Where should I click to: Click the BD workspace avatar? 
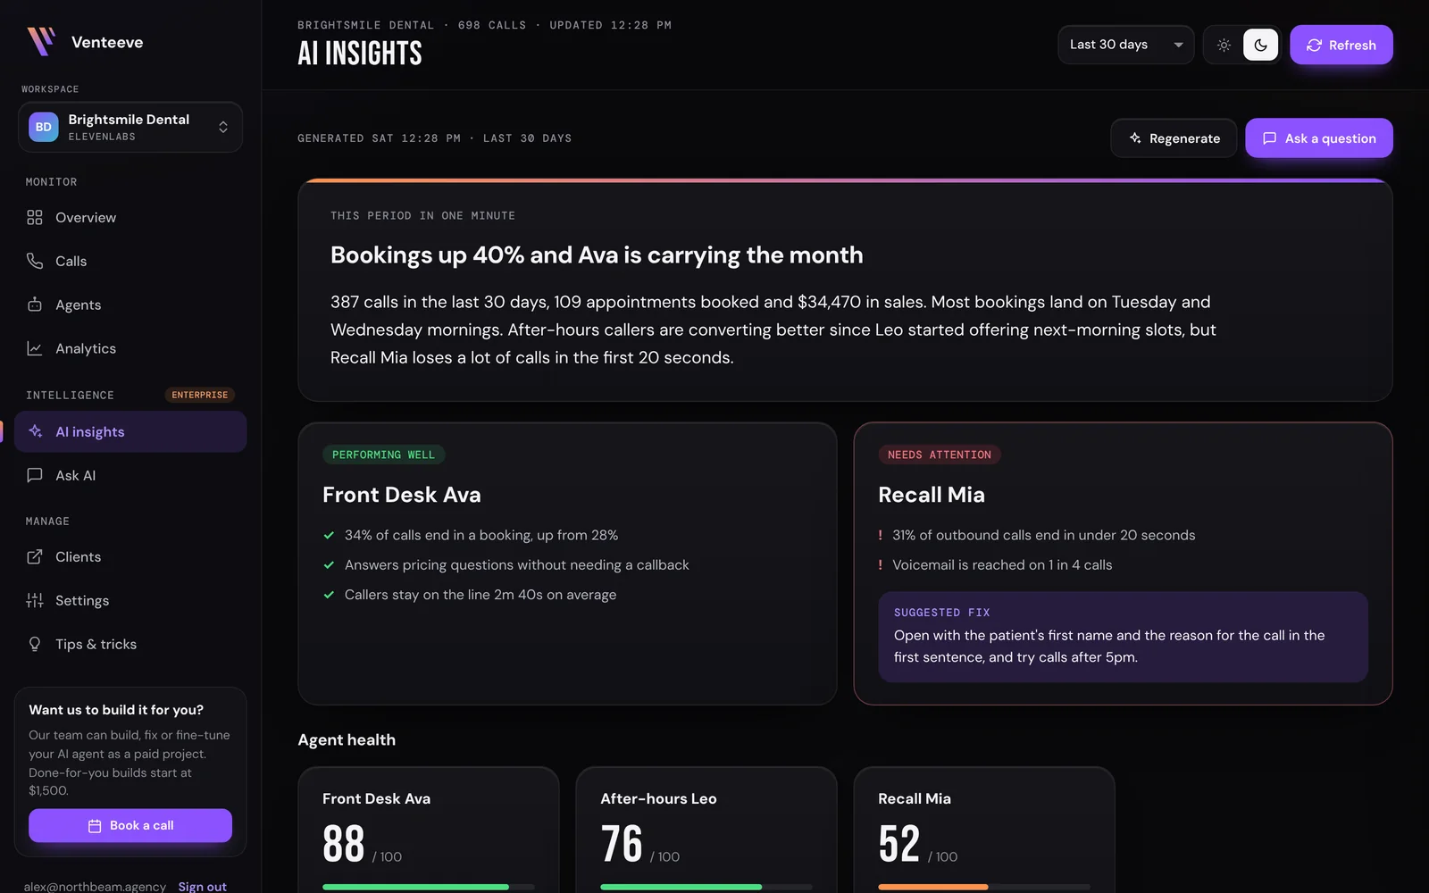click(44, 127)
